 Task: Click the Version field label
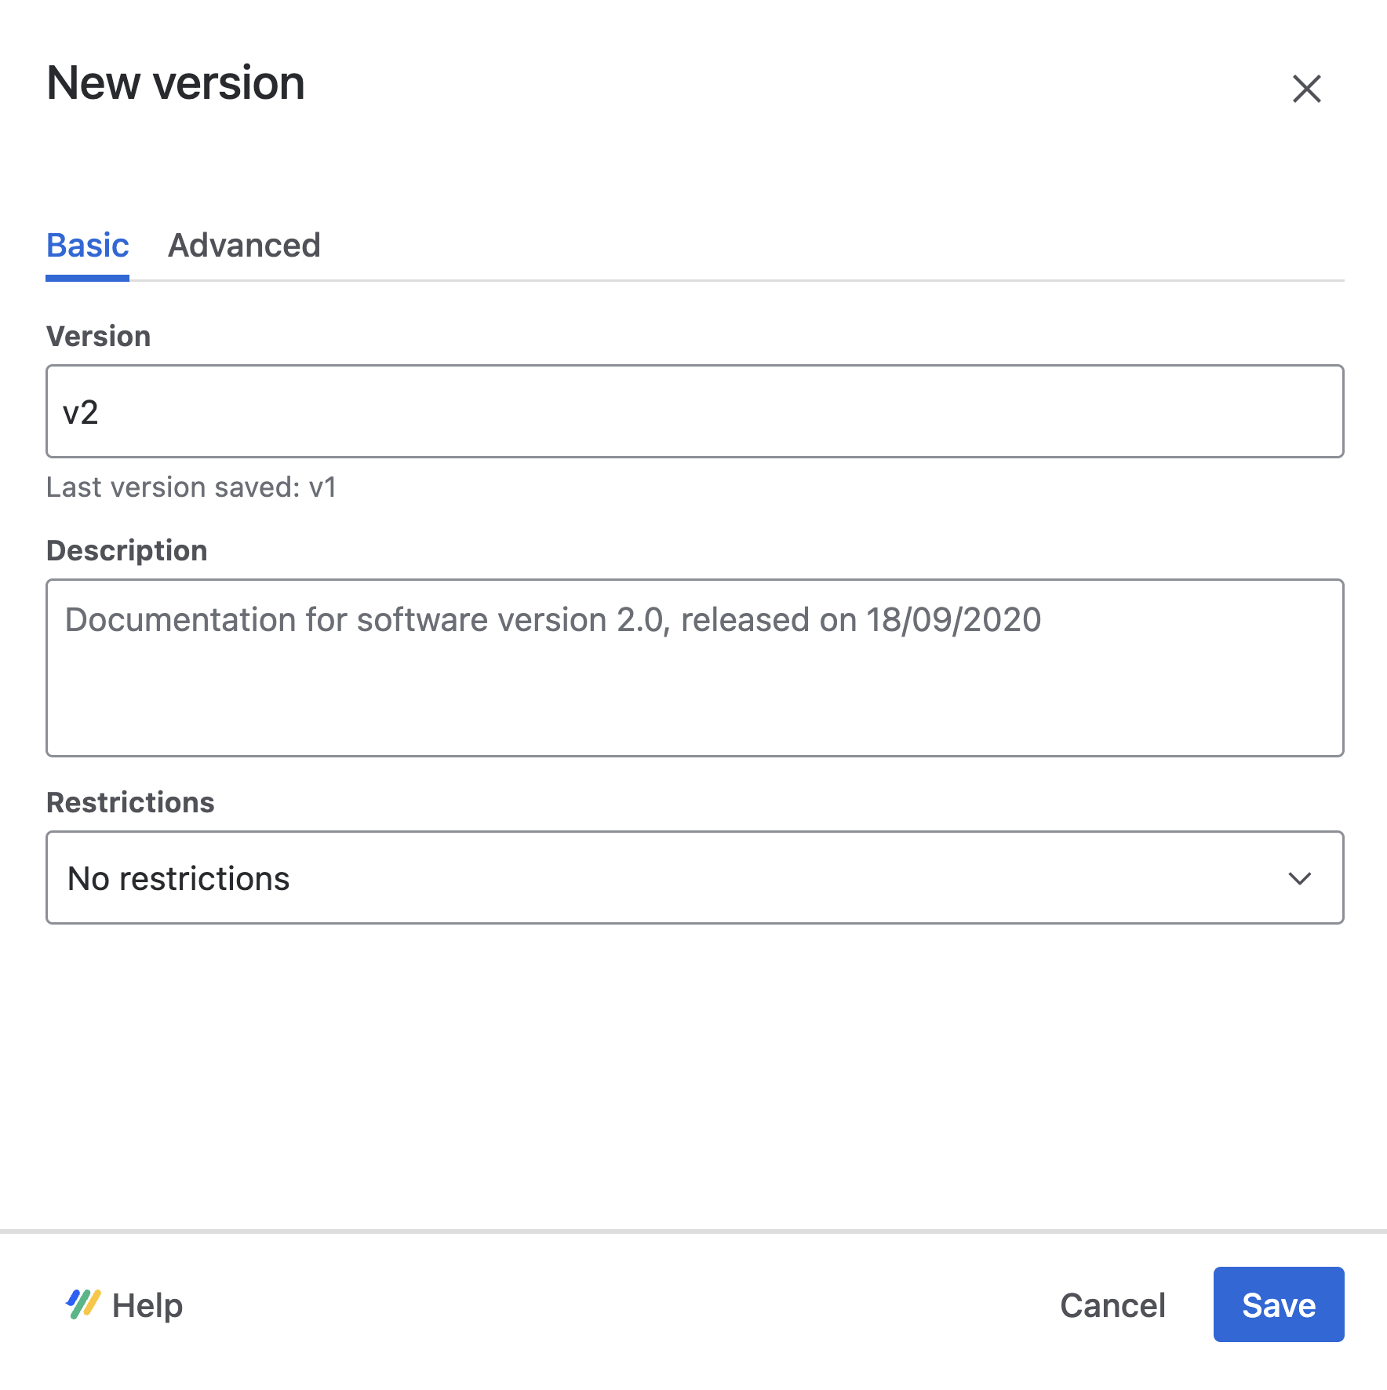tap(97, 335)
